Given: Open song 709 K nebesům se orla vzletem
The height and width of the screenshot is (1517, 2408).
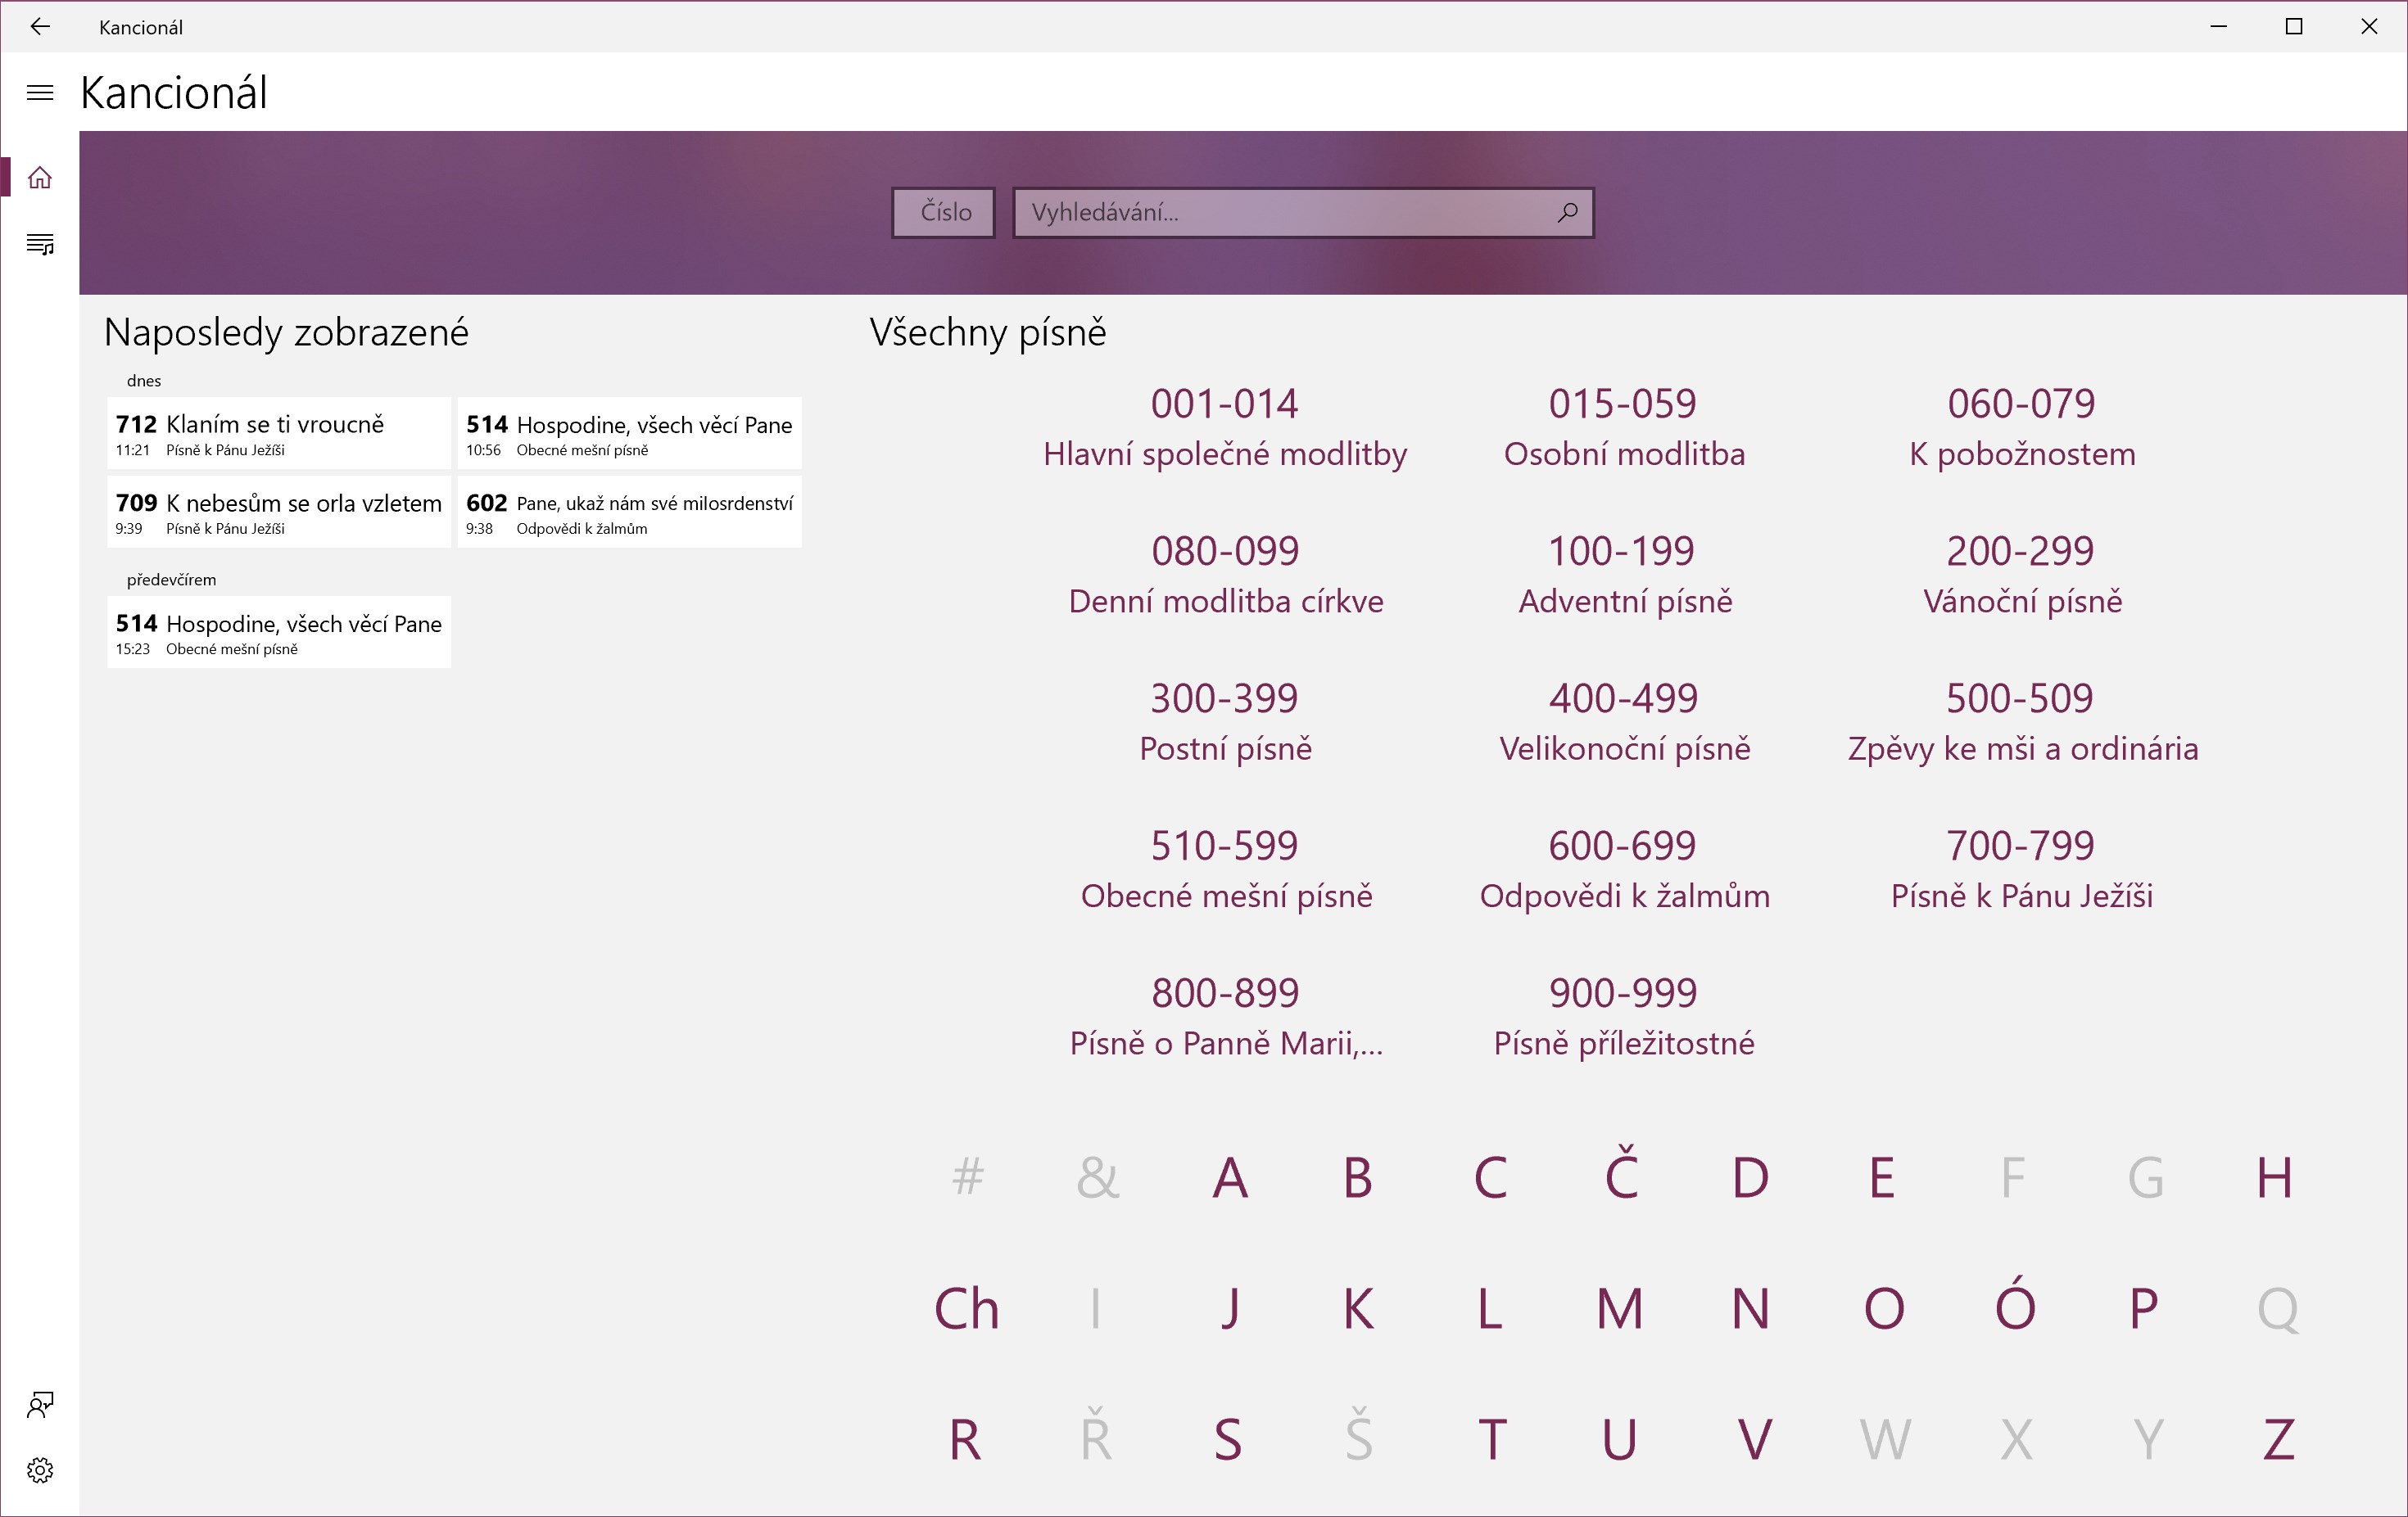Looking at the screenshot, I should 278,512.
